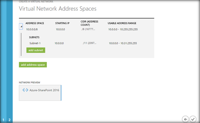The height and width of the screenshot is (123, 200).
Task: Click add address space button
Action: click(33, 65)
